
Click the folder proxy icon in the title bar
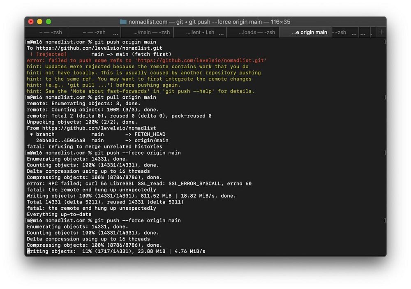click(x=123, y=22)
